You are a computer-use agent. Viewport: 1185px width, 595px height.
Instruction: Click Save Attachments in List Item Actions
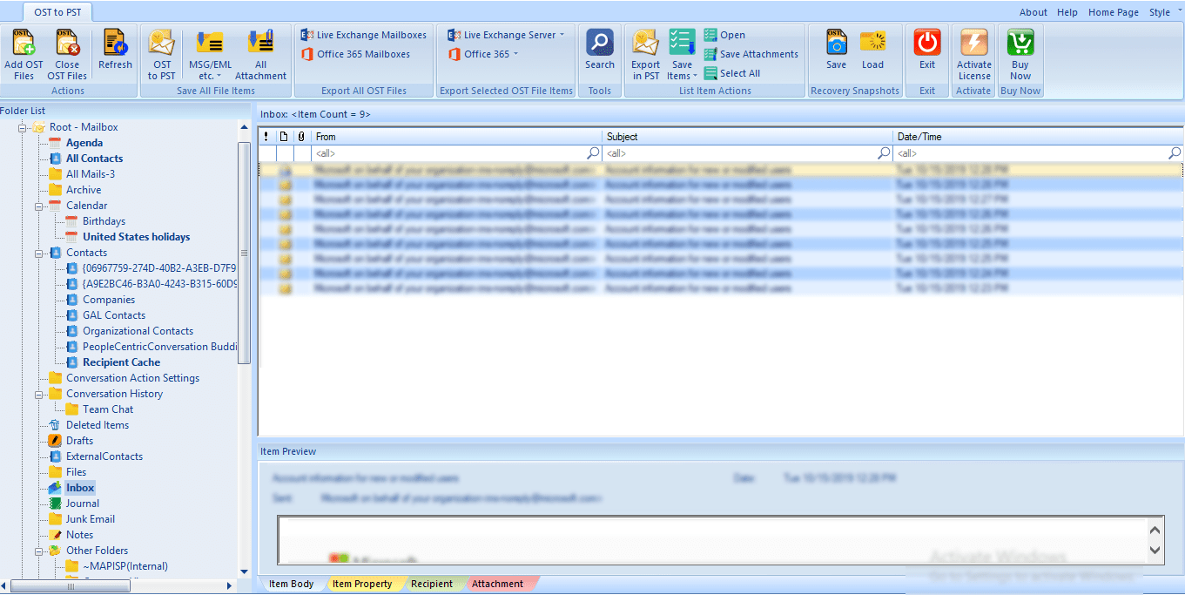751,54
